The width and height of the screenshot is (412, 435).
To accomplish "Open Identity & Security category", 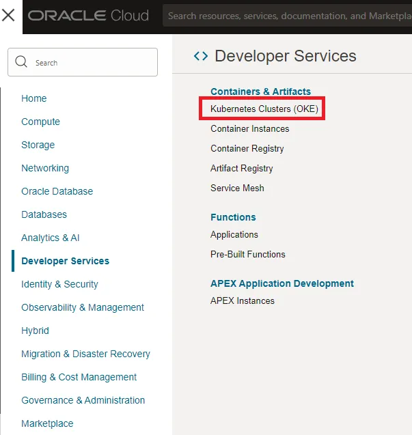I will 59,284.
